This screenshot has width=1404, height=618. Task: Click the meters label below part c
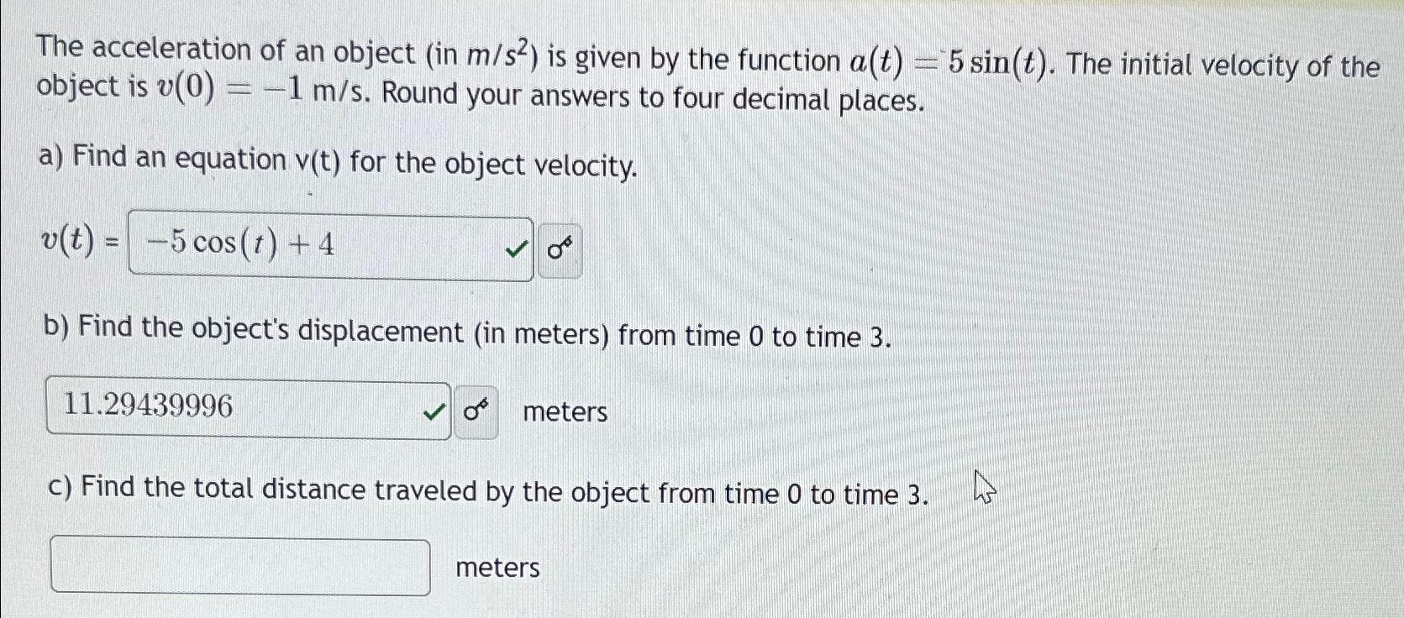point(496,569)
